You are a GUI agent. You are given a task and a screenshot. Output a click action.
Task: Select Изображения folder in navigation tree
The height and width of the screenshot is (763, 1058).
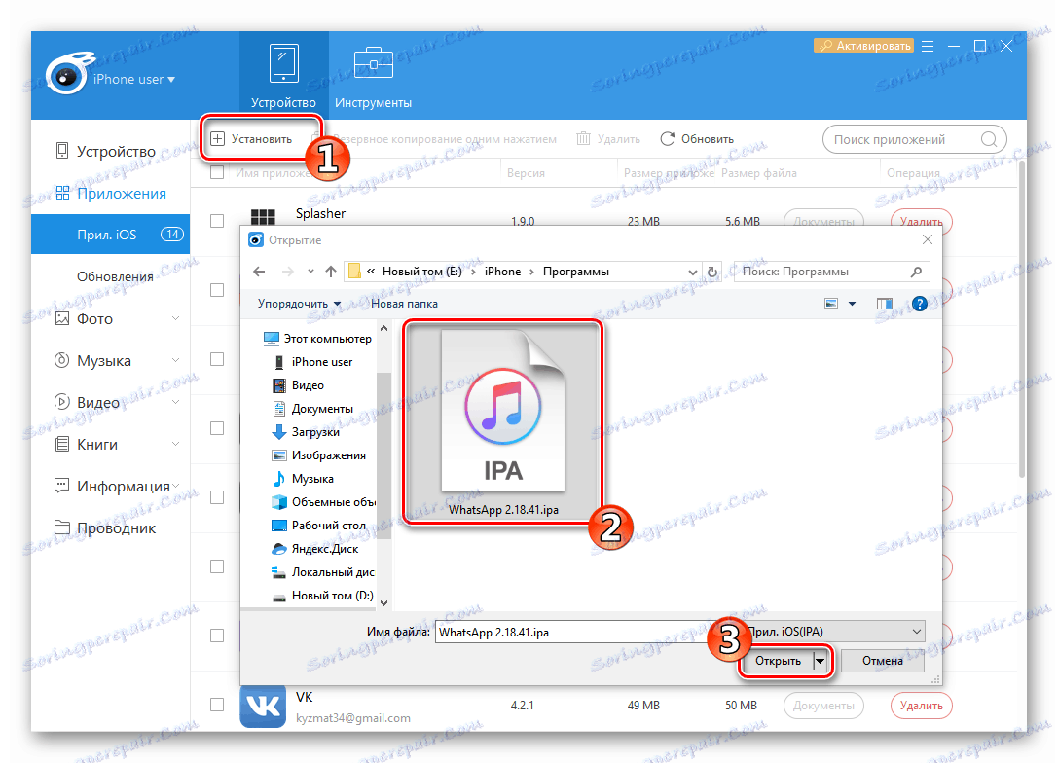pyautogui.click(x=318, y=455)
